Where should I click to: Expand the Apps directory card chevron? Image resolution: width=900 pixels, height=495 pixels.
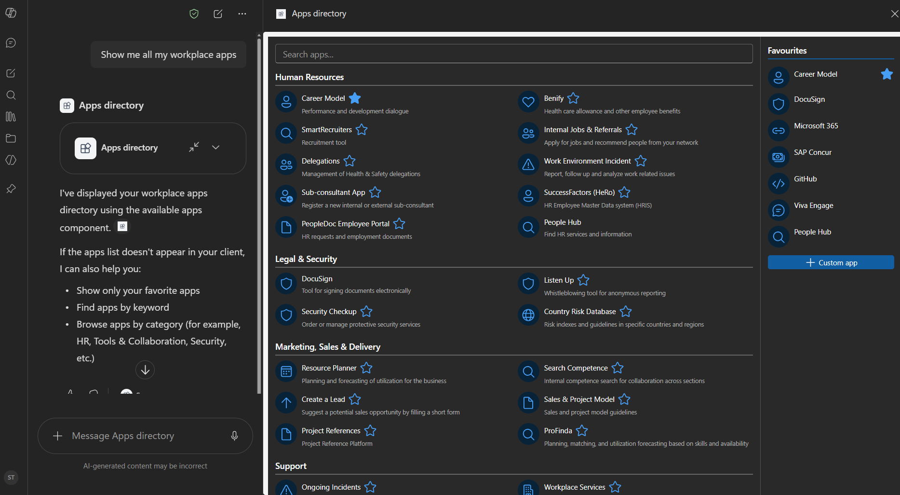coord(216,147)
